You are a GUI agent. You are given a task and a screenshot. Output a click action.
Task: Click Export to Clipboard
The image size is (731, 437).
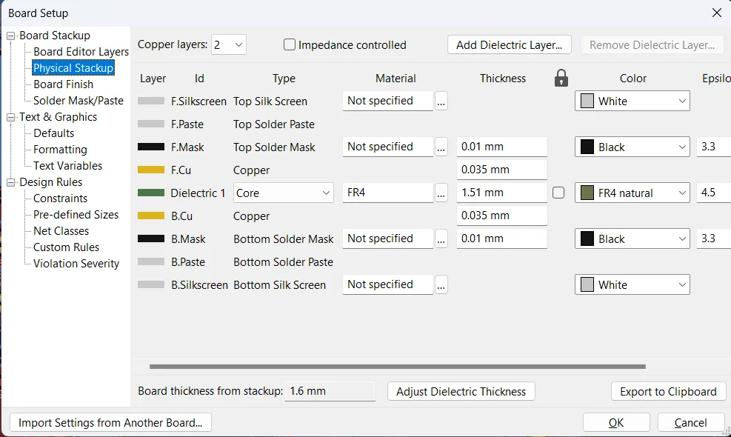(667, 391)
